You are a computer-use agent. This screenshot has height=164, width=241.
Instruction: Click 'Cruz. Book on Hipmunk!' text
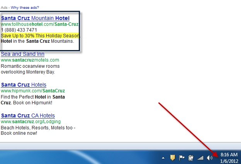[26, 103]
